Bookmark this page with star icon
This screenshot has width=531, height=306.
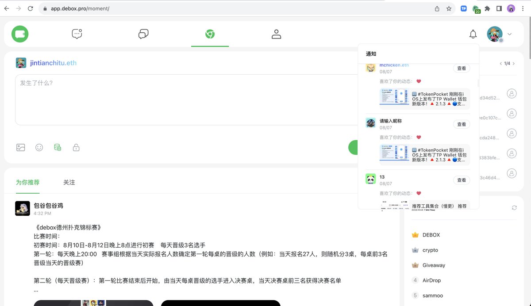pos(449,8)
